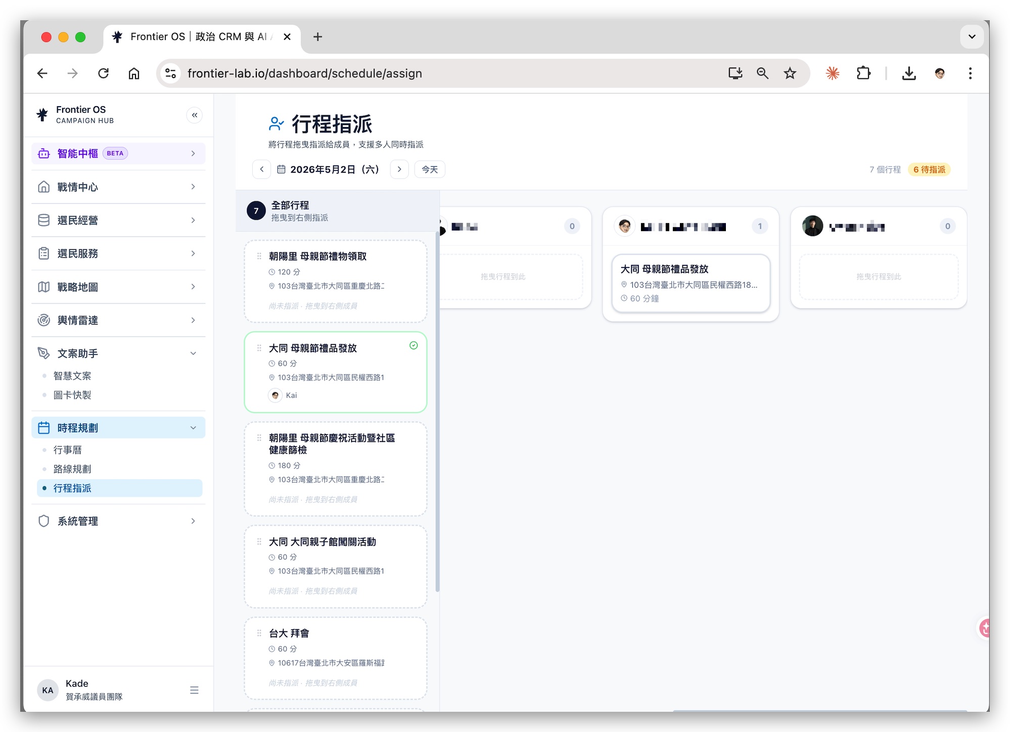The image size is (1010, 732).
Task: Click the 智能中樞 robot icon
Action: [44, 154]
